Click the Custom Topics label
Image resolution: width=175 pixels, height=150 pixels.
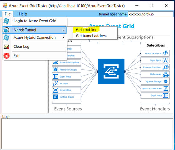67,97
